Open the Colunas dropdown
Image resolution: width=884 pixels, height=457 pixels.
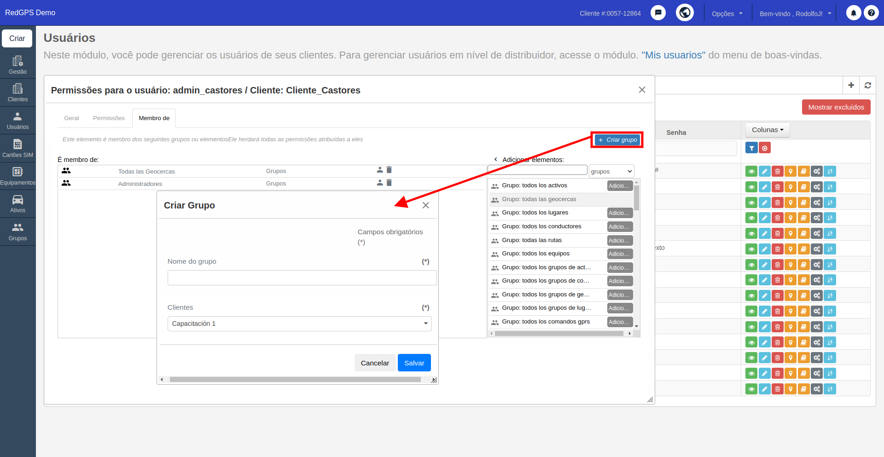(768, 130)
